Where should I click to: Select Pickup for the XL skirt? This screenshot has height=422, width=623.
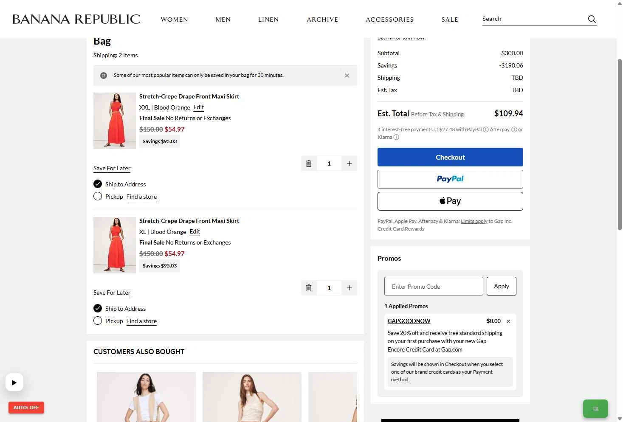tap(98, 321)
